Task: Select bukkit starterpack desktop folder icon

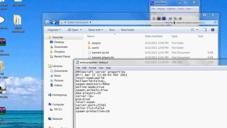Action: 18,24
